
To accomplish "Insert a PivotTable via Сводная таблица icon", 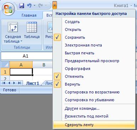I will pyautogui.click(x=13, y=27).
